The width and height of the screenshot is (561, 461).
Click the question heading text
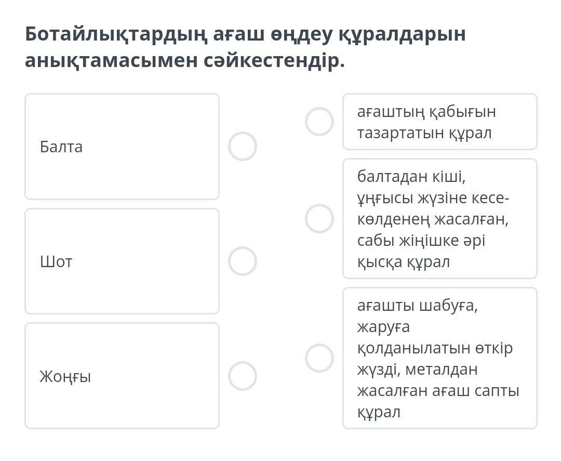[245, 47]
